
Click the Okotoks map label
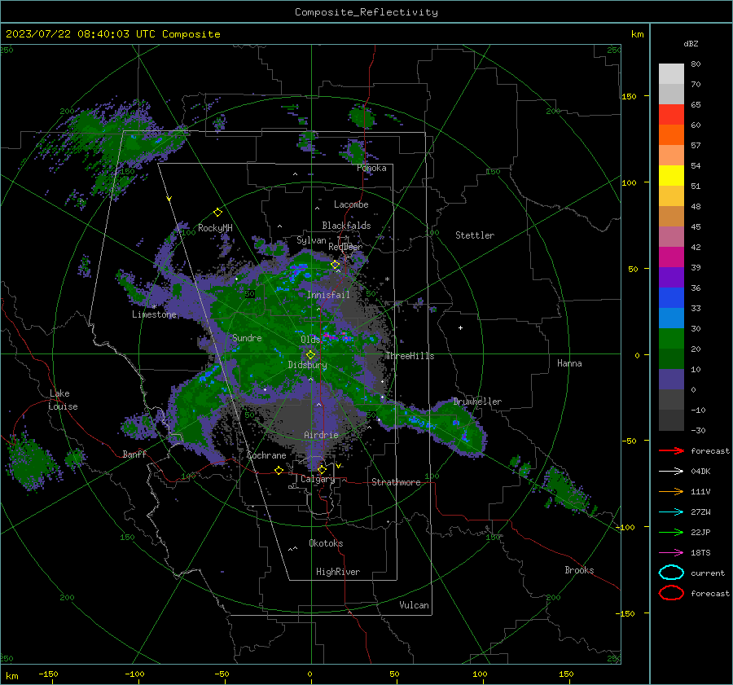point(326,543)
